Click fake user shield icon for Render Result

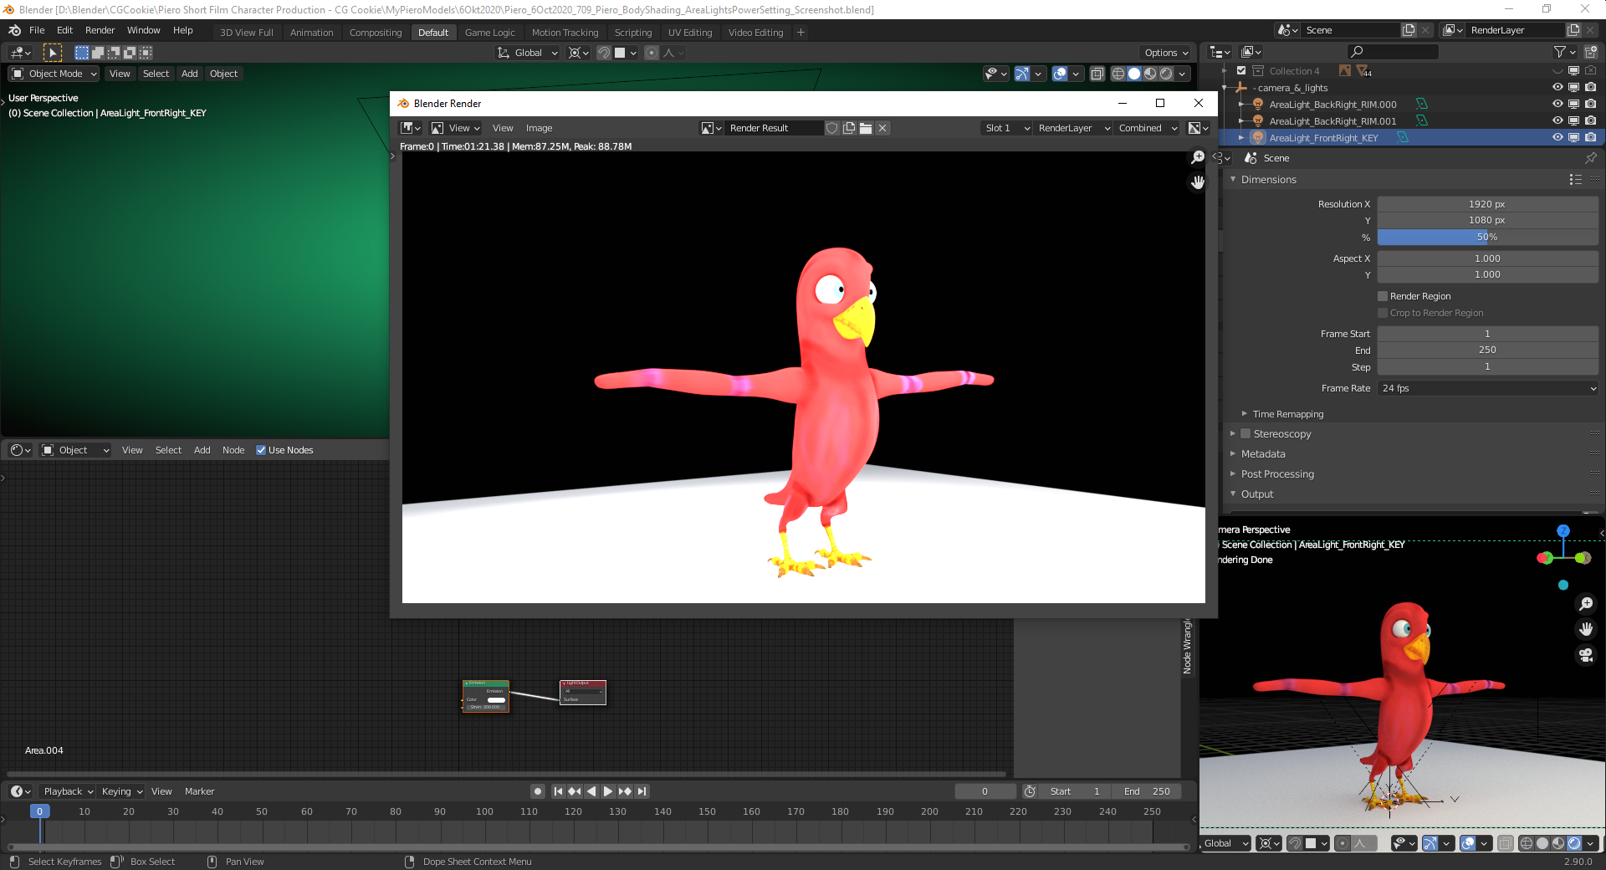[832, 128]
